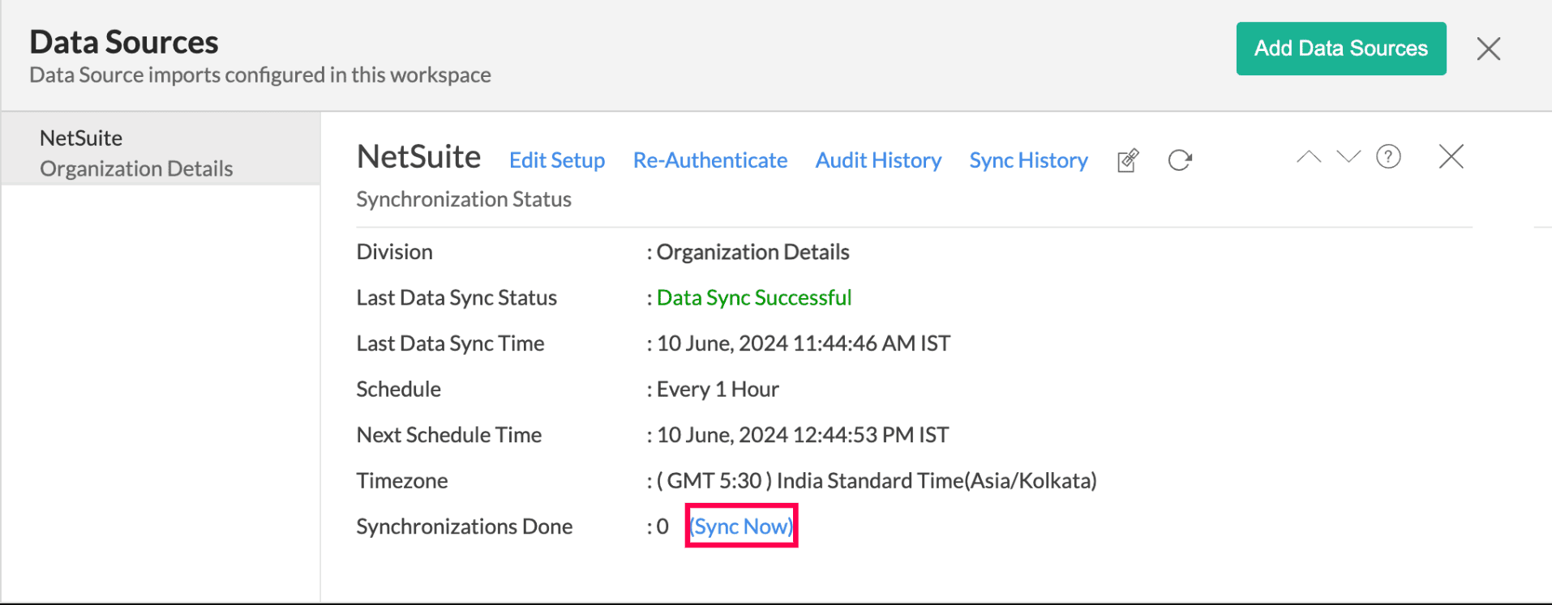Click the Last Data Sync Time value

click(x=803, y=343)
